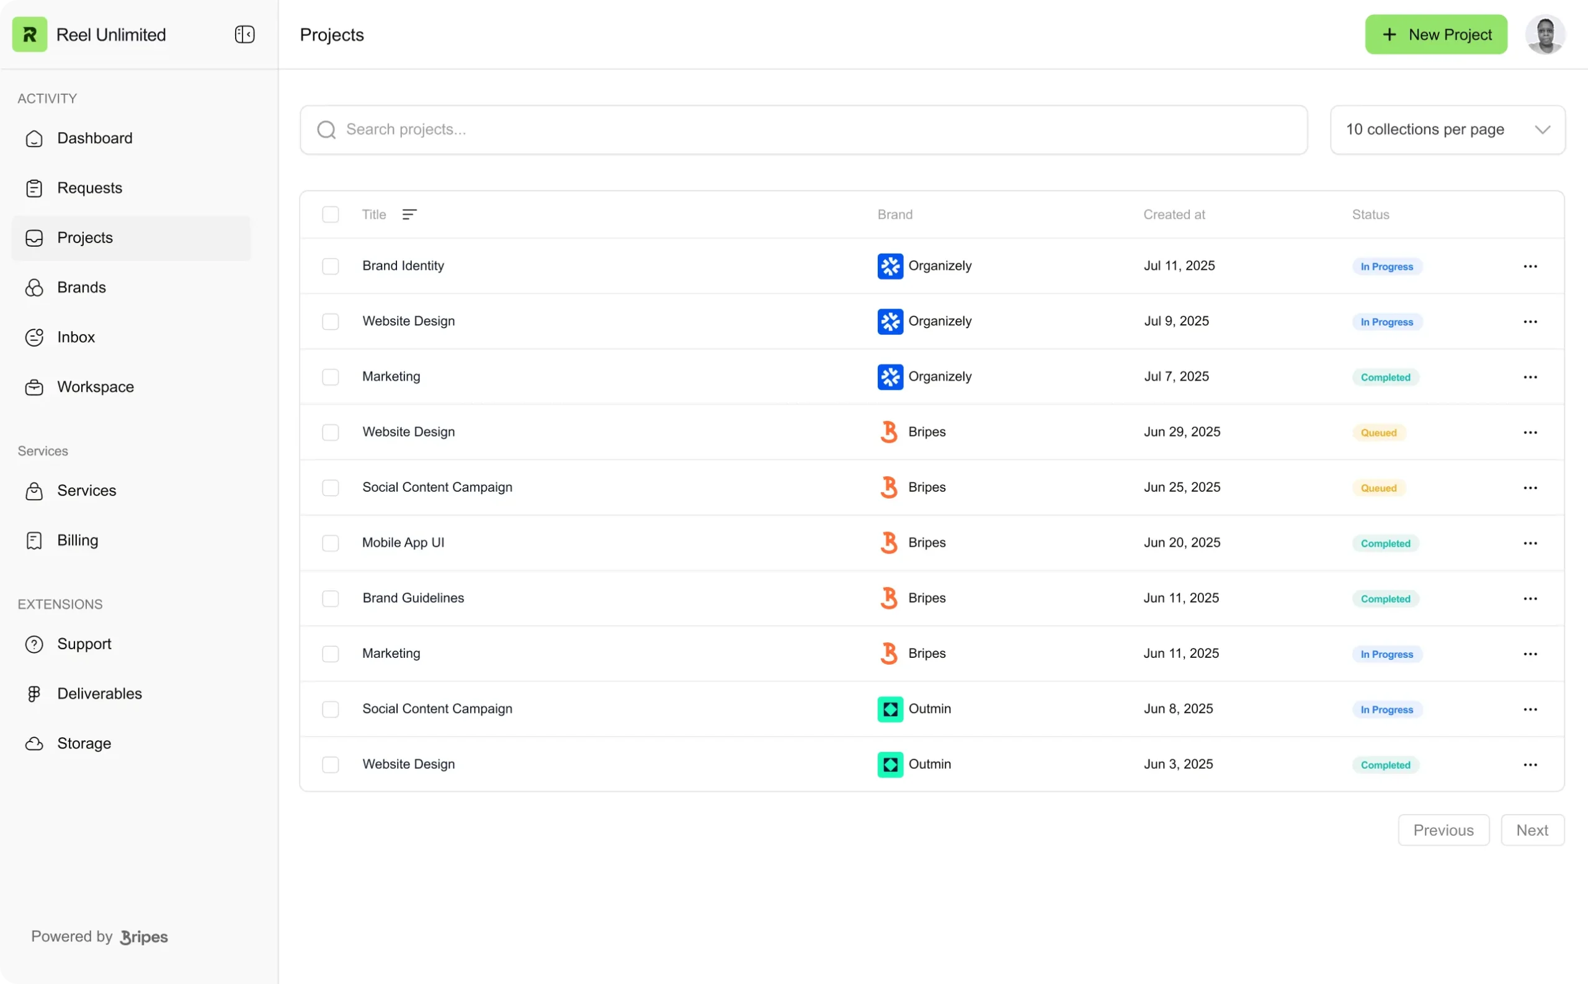Screen dimensions: 1588x984
Task: Navigate to Workspace in sidebar
Action: click(131, 388)
